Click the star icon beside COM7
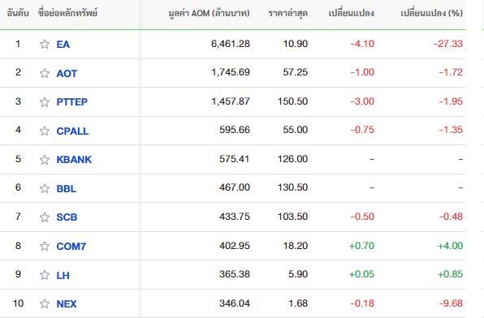The image size is (484, 318). click(45, 246)
